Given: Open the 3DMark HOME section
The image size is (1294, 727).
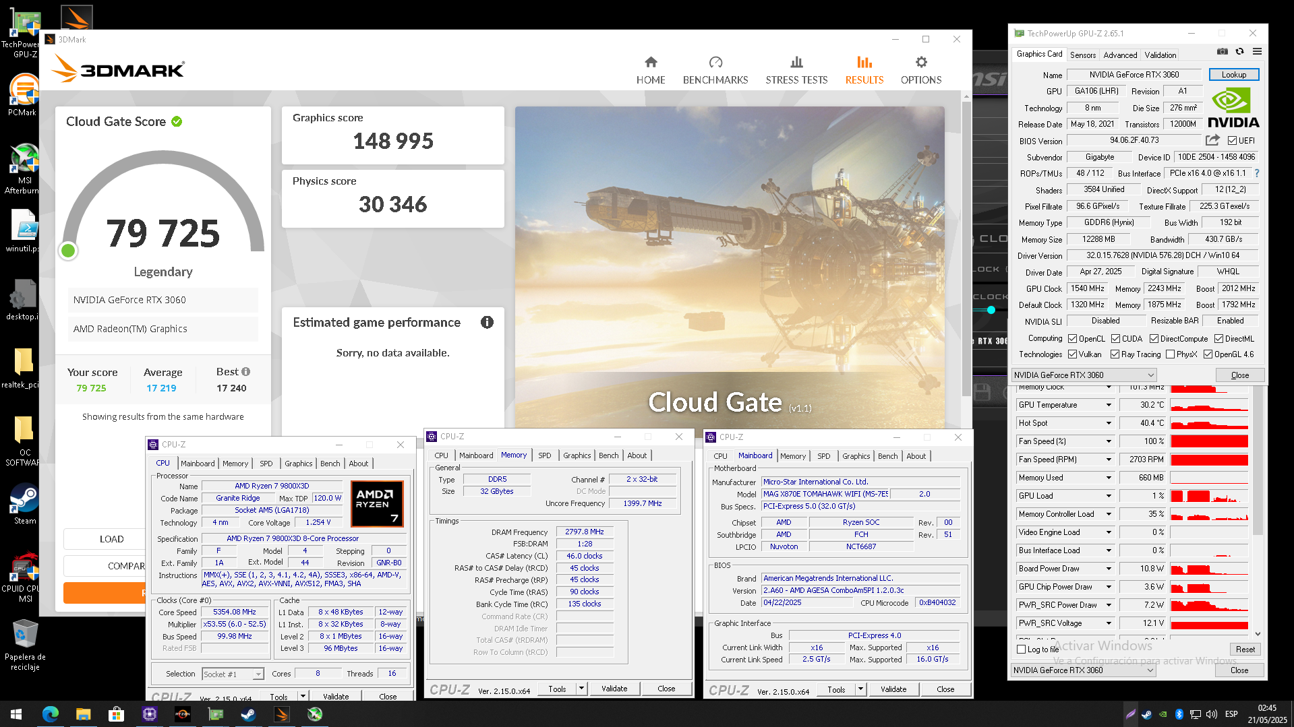Looking at the screenshot, I should [650, 70].
